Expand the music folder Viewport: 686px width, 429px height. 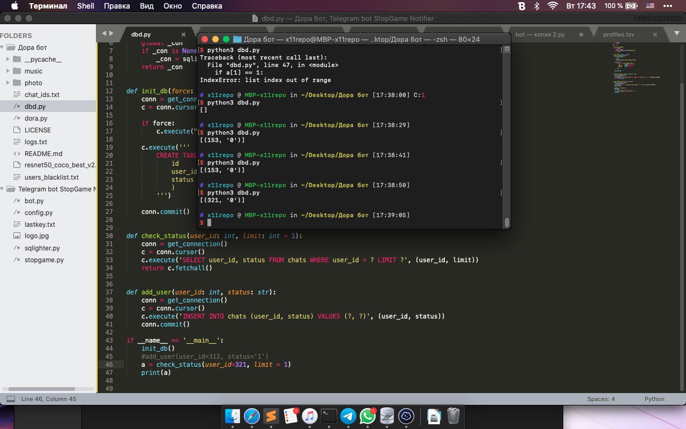[8, 71]
